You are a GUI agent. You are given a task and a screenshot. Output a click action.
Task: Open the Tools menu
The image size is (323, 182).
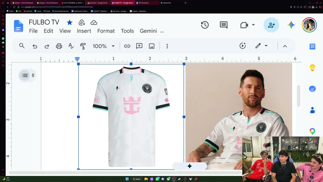tap(127, 31)
